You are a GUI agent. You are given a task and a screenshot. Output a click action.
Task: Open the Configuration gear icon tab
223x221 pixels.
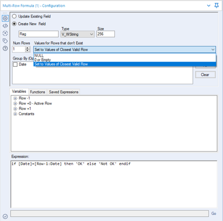pos(5,18)
